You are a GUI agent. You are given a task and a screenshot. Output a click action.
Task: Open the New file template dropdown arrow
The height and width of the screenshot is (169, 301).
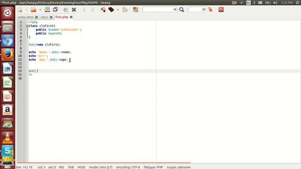[26, 10]
